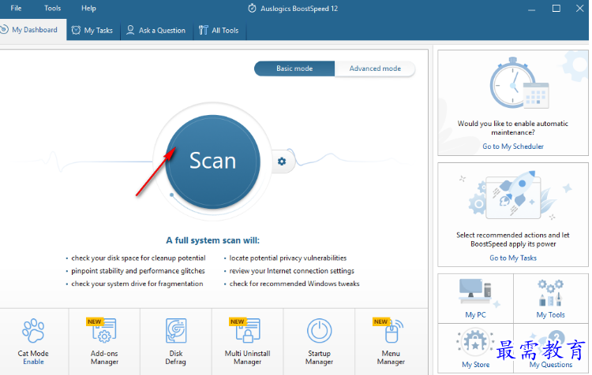Click 'Select recommended actions' description text

tap(513, 239)
